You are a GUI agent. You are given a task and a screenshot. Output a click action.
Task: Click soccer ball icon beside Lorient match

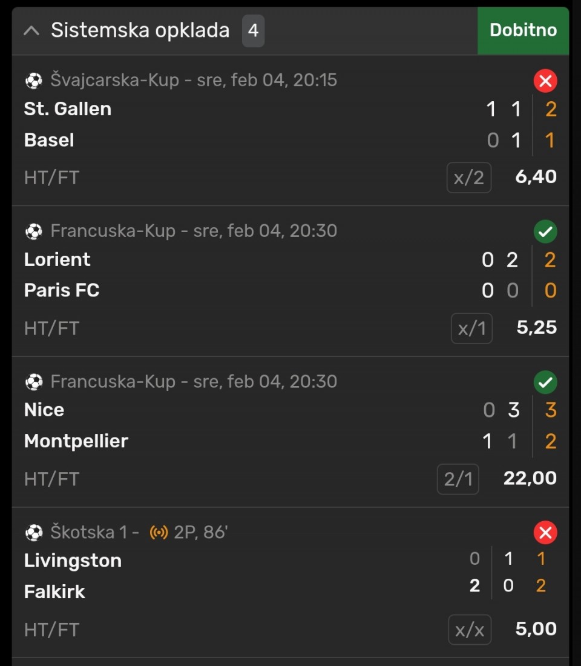click(34, 231)
